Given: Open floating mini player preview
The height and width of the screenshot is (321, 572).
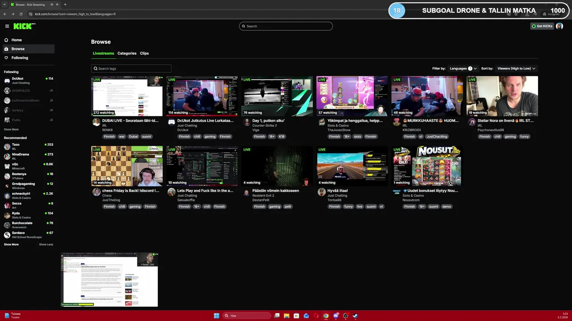Looking at the screenshot, I should (109, 280).
